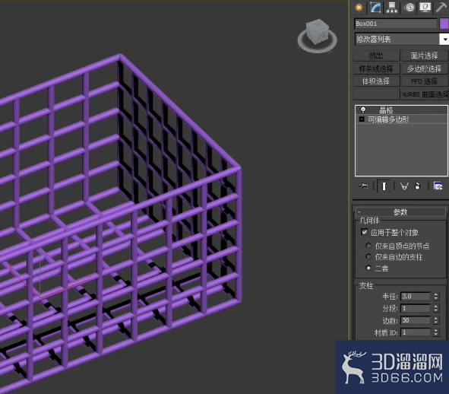
Task: Click the 材质 ID spinner arrows
Action: pyautogui.click(x=436, y=332)
